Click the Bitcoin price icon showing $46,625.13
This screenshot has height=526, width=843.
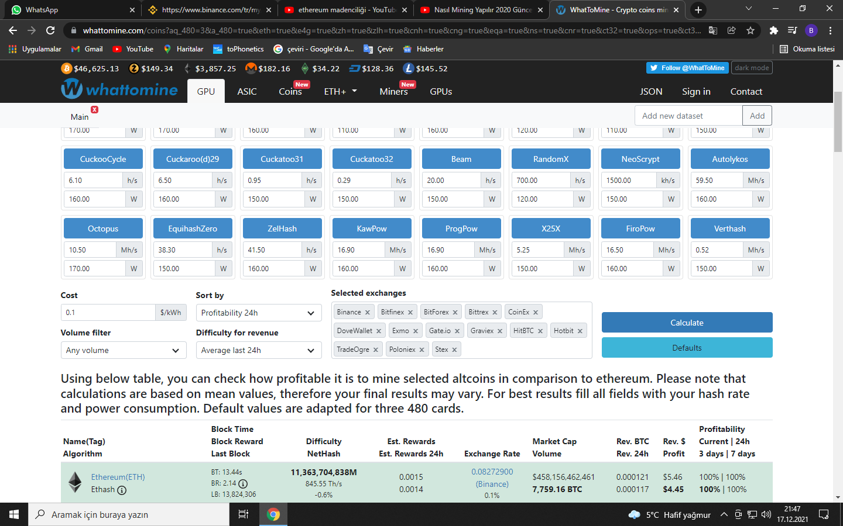[x=67, y=68]
